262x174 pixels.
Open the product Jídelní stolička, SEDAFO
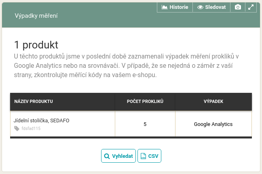44,120
